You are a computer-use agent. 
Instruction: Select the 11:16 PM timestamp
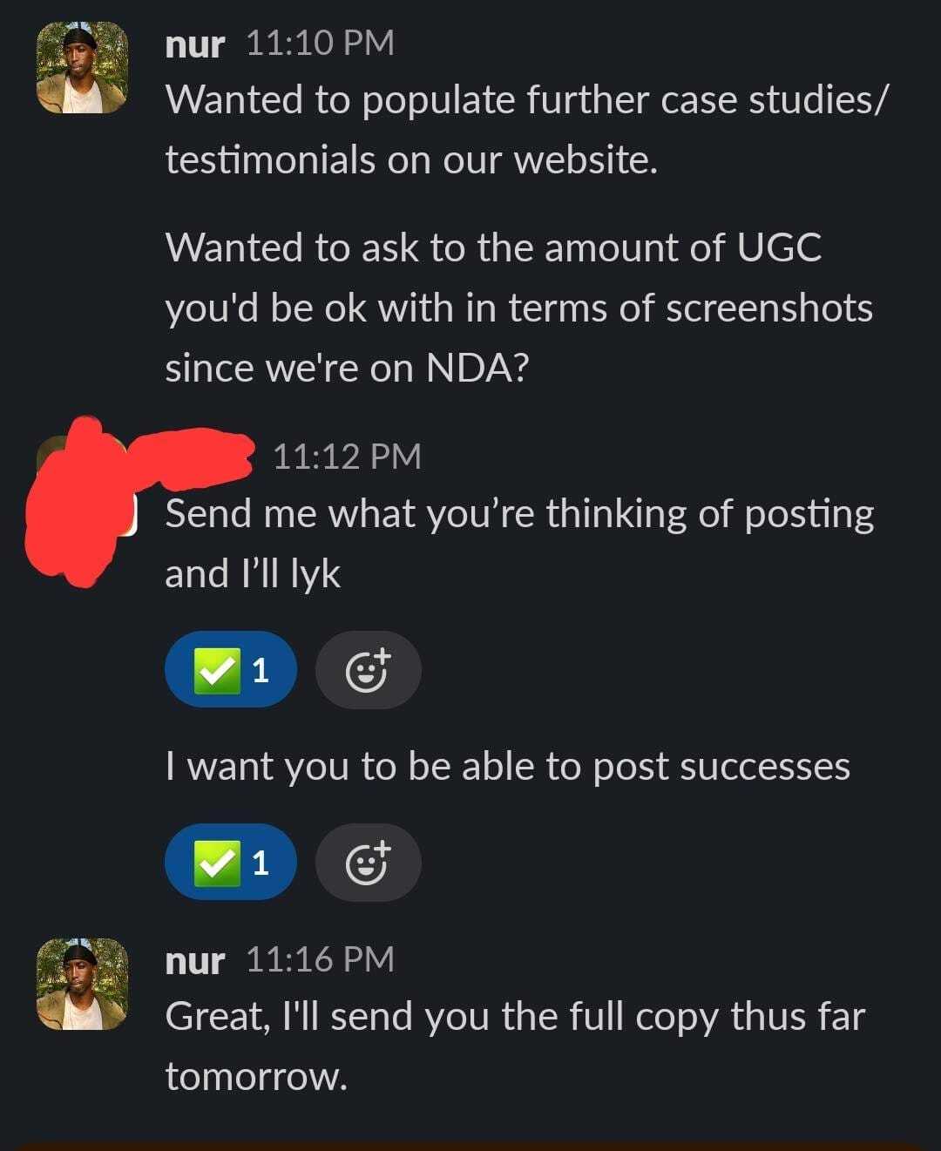coord(321,959)
